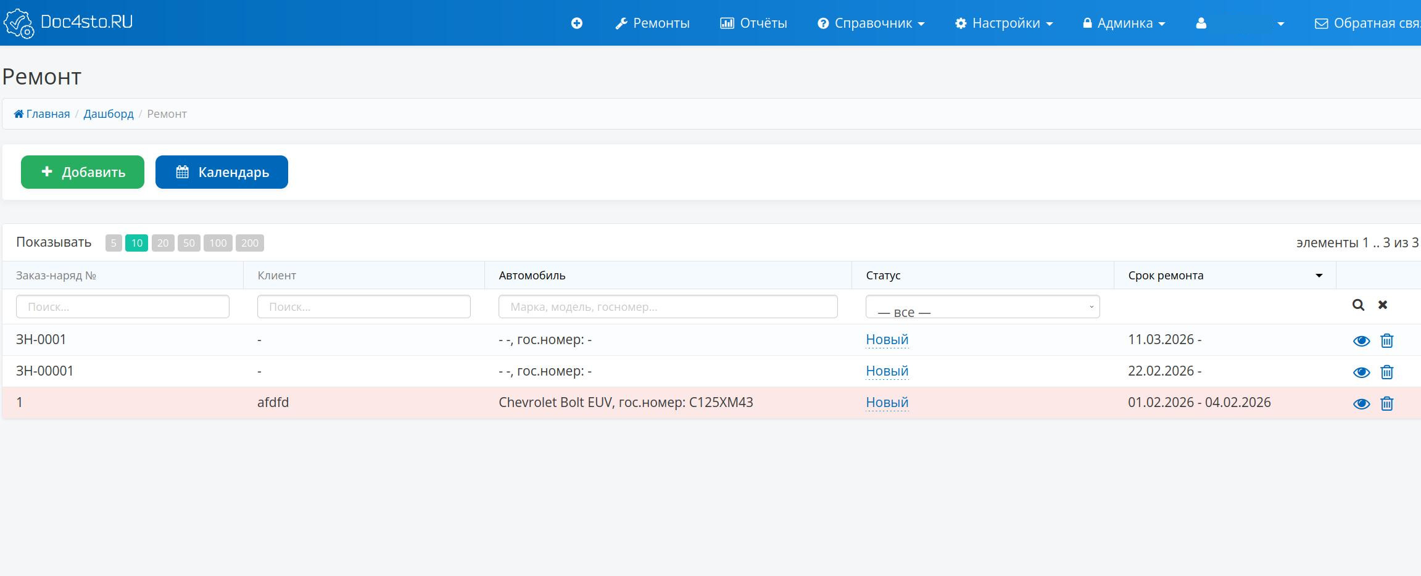View Chevrolet Bolt EUV order eye icon

[1361, 404]
